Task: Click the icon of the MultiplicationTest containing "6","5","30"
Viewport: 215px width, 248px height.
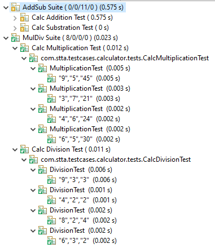Action: coord(42,129)
